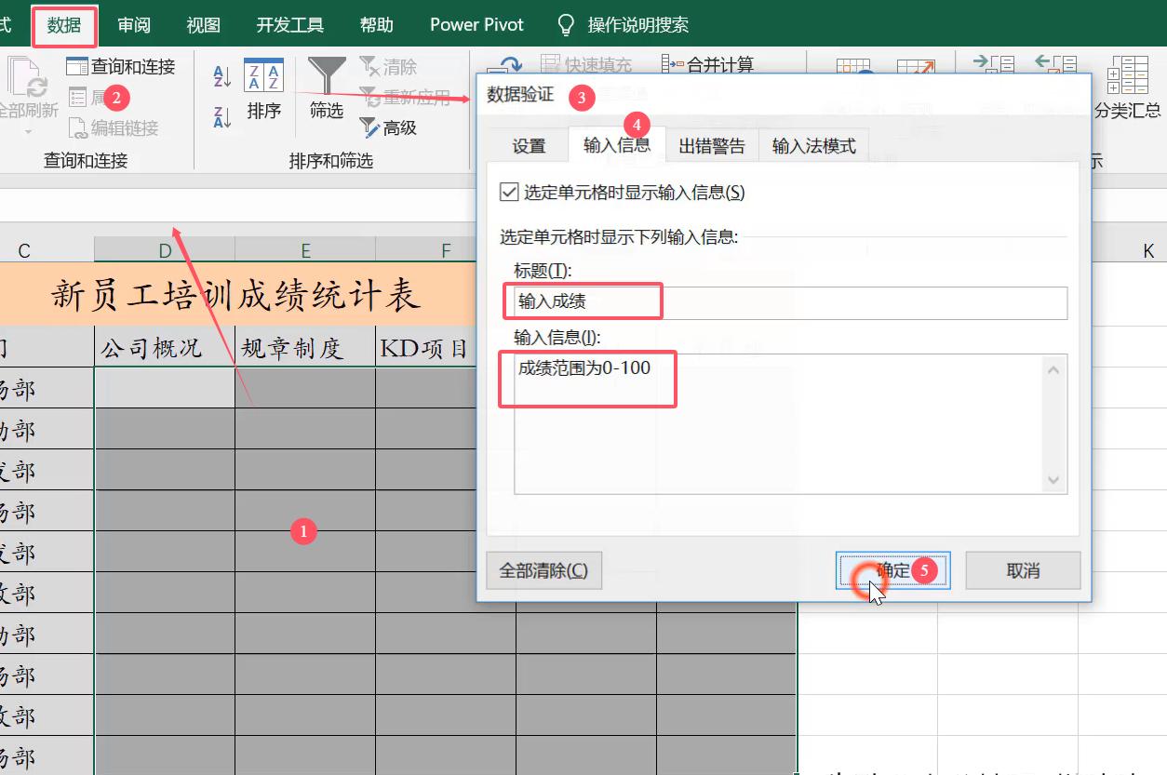
Task: Click the 规章制度 header cell
Action: [305, 347]
